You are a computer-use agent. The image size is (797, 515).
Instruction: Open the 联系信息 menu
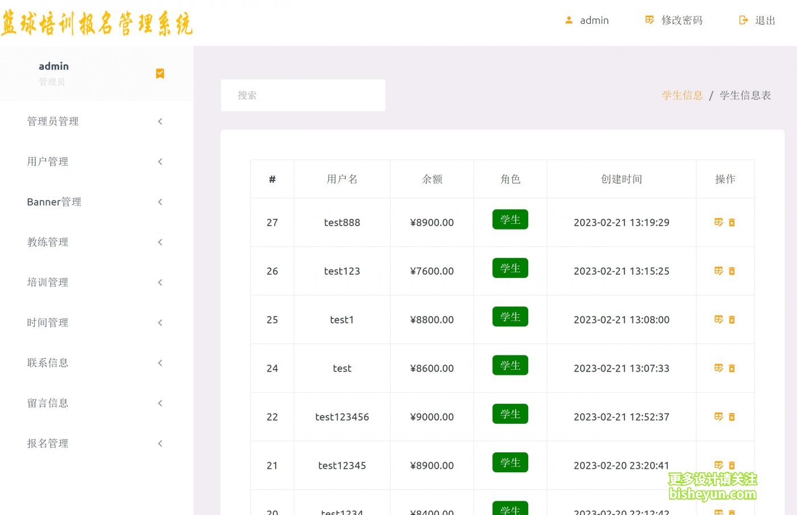48,363
